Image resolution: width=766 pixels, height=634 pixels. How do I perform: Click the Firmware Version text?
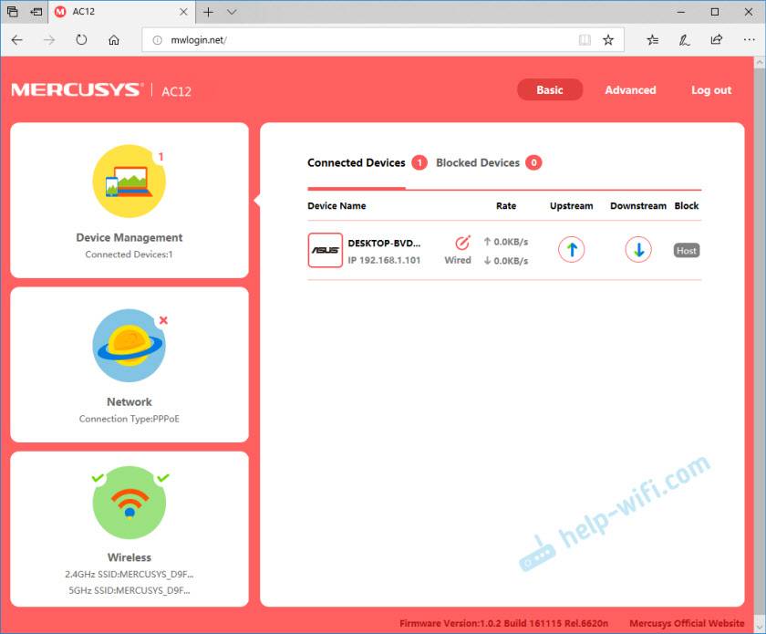click(x=503, y=623)
